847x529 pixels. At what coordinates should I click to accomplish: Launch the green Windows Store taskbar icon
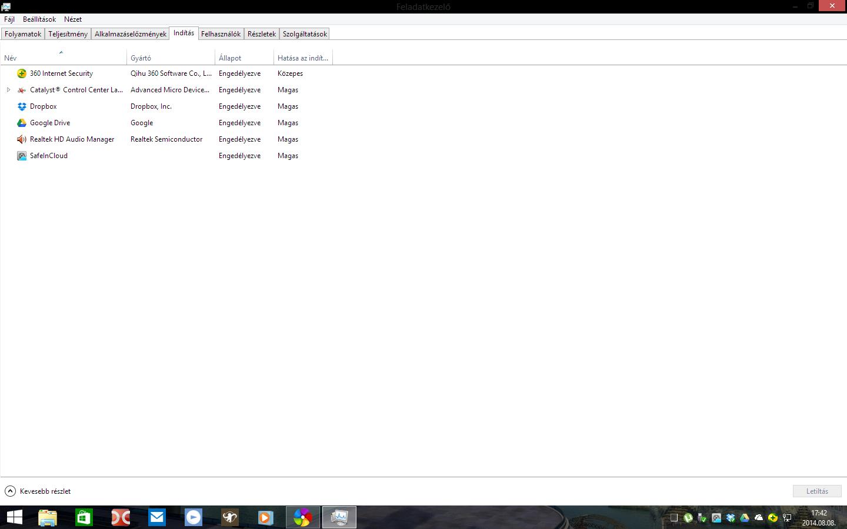coord(84,517)
